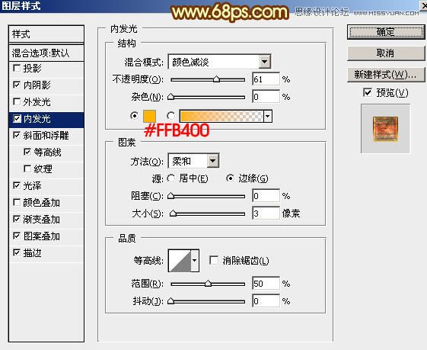Click the 阻塞 choke slider handle

pyautogui.click(x=170, y=196)
